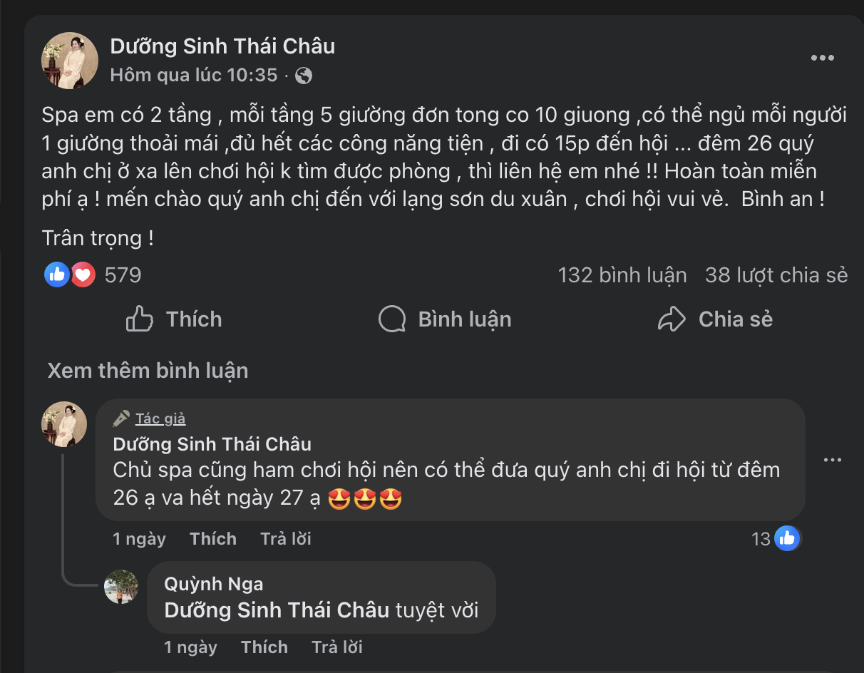Open the 579 reactions count list
Image resolution: width=864 pixels, height=673 pixels.
pos(123,274)
